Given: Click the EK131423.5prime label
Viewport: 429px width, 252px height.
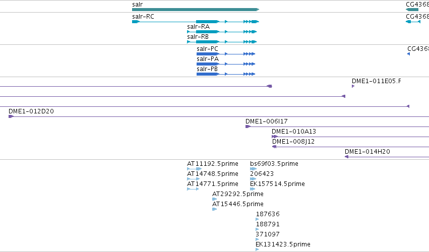Looking at the screenshot, I should (283, 244).
